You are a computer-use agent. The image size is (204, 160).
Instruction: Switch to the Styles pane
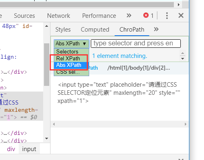[63, 30]
